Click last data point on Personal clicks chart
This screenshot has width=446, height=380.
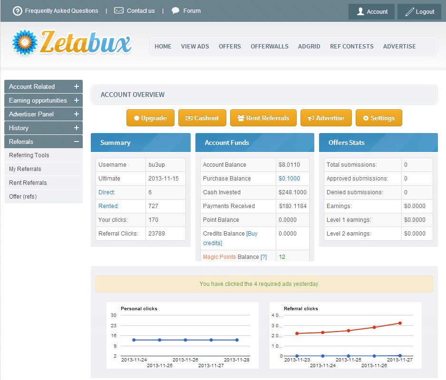point(237,340)
